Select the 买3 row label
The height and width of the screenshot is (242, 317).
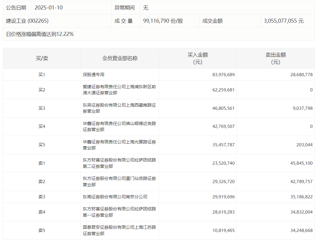click(42, 108)
